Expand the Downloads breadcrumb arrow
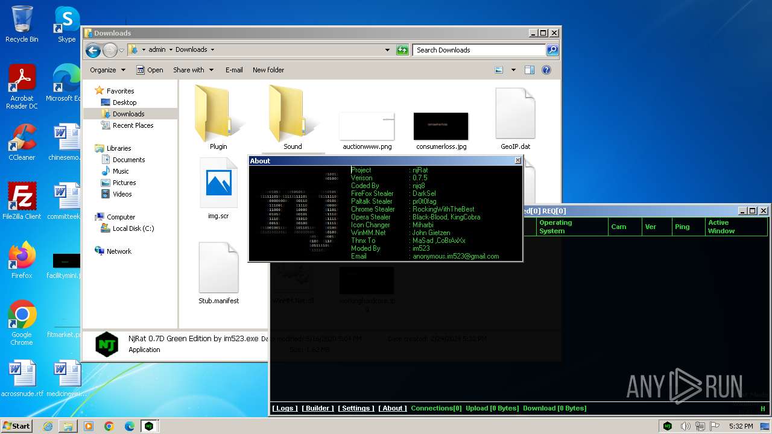The width and height of the screenshot is (772, 434). [x=212, y=50]
